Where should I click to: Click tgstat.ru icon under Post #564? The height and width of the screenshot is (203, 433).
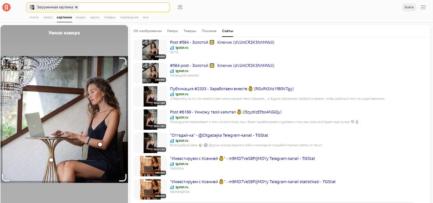172,48
